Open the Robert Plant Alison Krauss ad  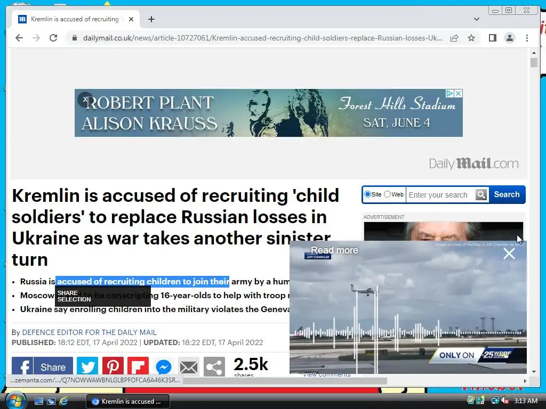click(x=269, y=113)
